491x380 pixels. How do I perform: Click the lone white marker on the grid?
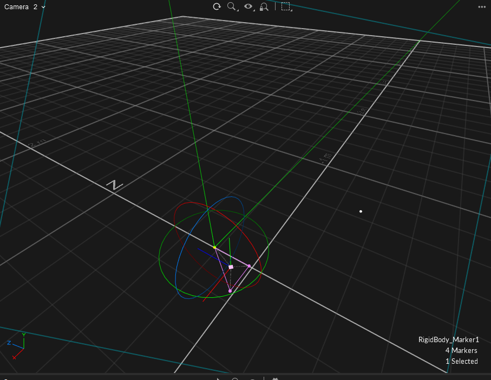(x=361, y=211)
